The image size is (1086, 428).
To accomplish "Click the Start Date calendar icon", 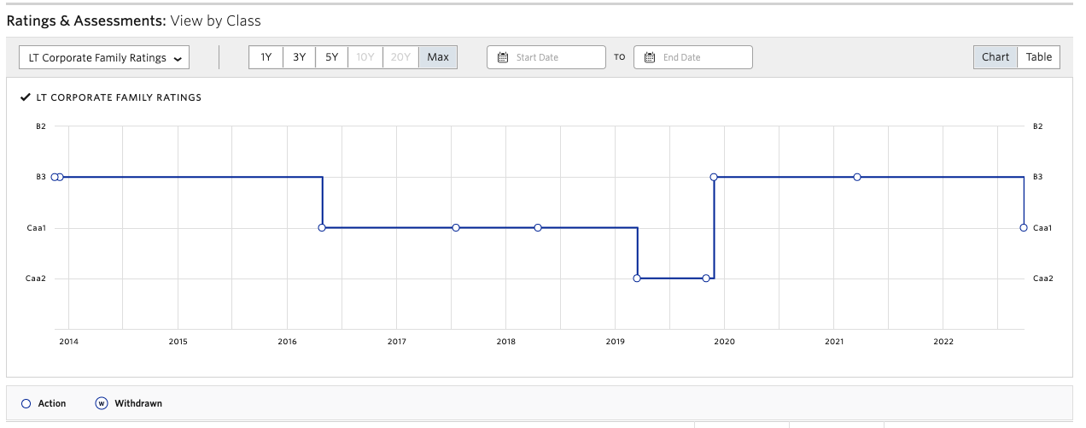I will (503, 57).
